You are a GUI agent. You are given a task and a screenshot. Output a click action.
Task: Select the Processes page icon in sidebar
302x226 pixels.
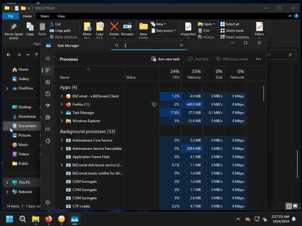pos(48,70)
